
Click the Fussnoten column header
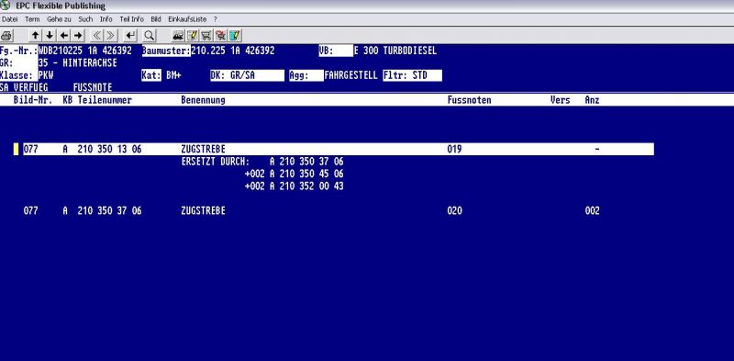469,100
